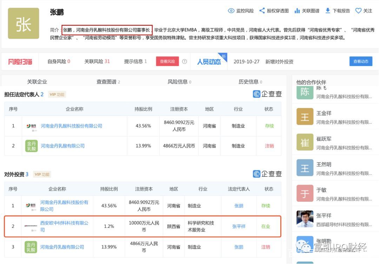Click the 关联风险 31 indicator
This screenshot has height=264, width=379.
[97, 61]
